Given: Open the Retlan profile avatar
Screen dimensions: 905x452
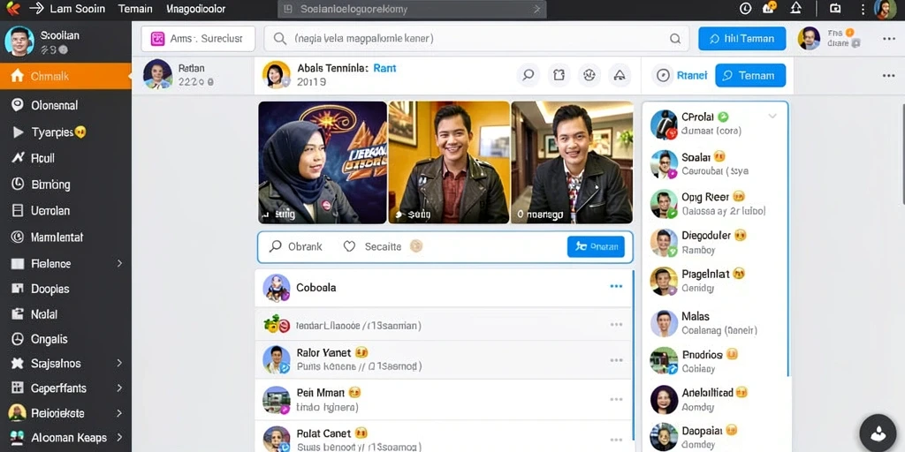Looking at the screenshot, I should pyautogui.click(x=157, y=74).
